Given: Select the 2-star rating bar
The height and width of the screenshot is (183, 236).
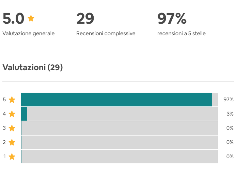Looking at the screenshot, I should coord(120,142).
